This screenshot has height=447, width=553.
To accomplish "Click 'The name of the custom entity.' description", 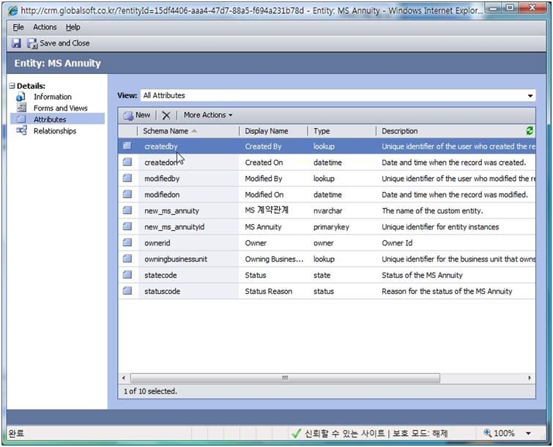I will pos(432,210).
